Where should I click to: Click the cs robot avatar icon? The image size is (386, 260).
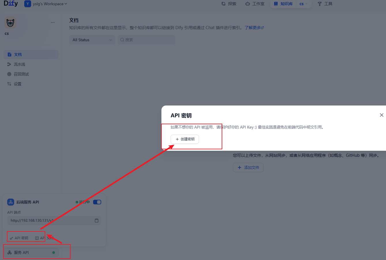[x=10, y=23]
